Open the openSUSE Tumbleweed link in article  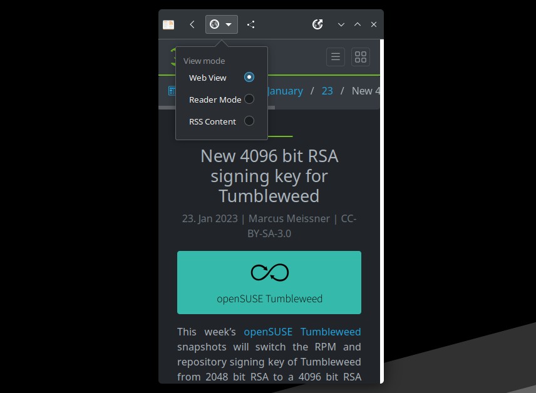pos(302,332)
